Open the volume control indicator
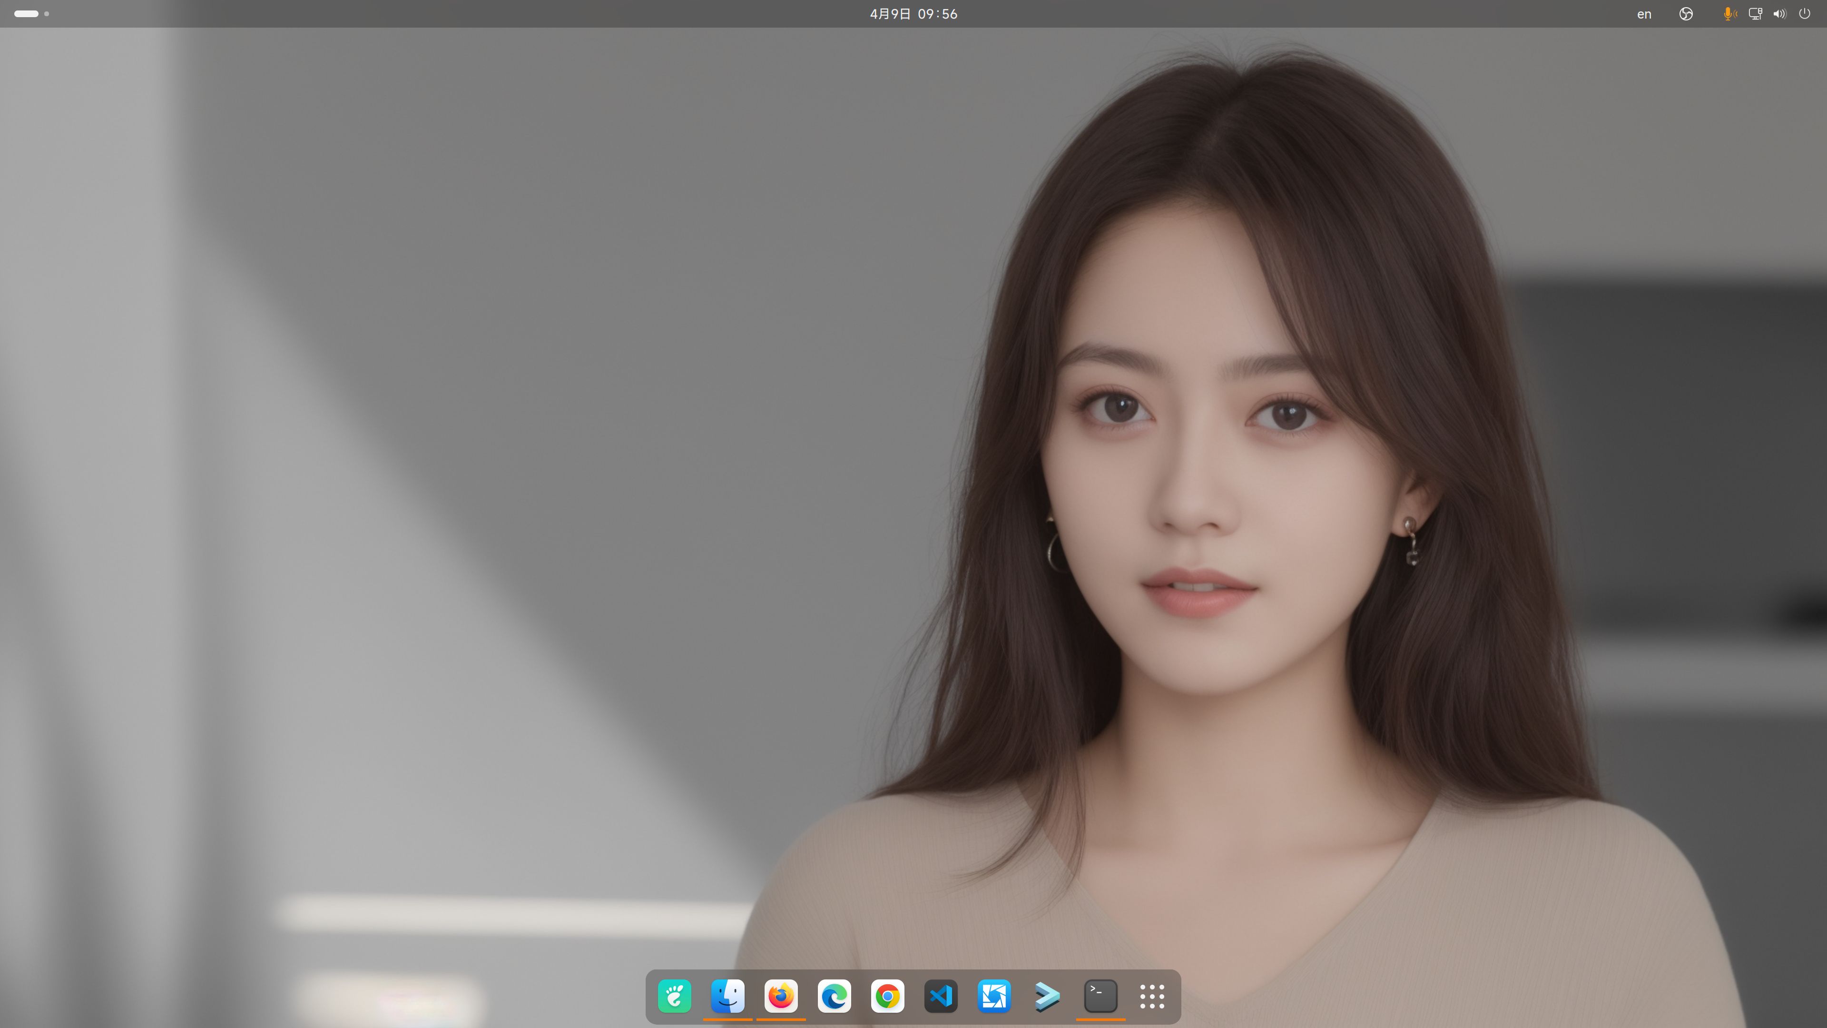Screen dimensions: 1827x1028 1779,14
